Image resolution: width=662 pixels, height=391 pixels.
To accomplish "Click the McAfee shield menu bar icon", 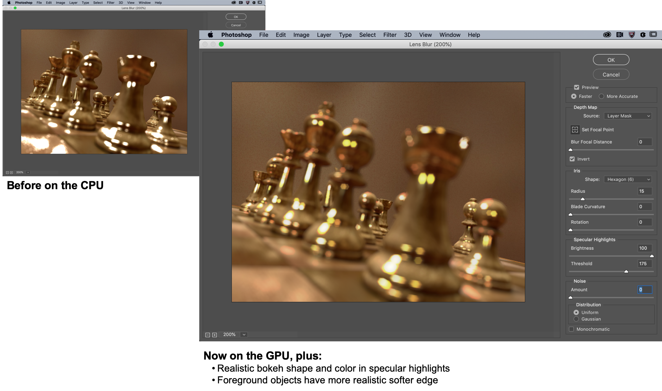I will click(631, 35).
